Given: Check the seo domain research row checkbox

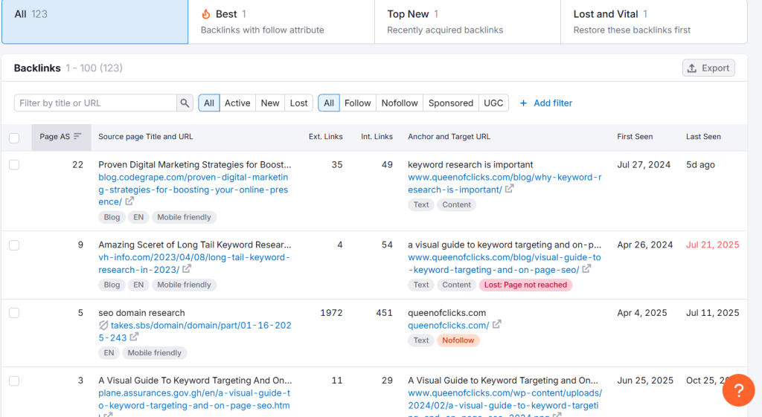Looking at the screenshot, I should tap(14, 313).
